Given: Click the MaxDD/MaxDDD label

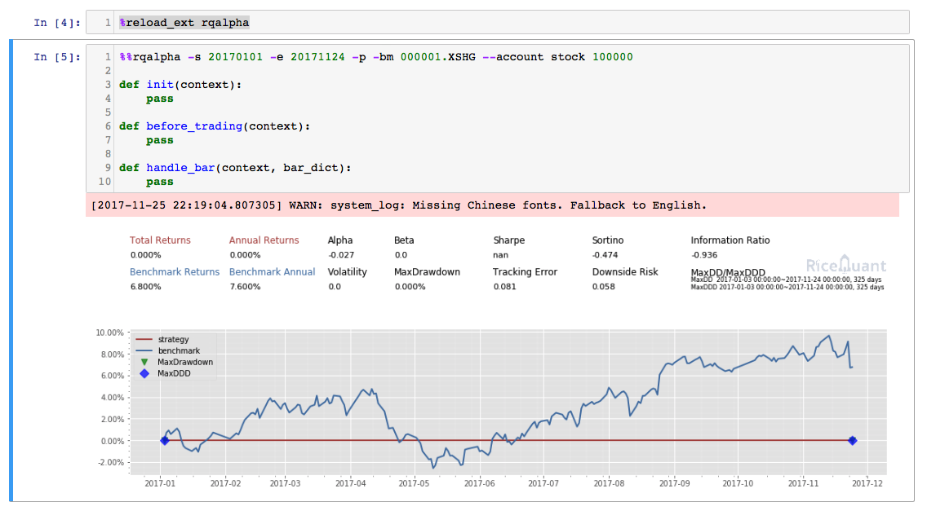Looking at the screenshot, I should click(728, 272).
